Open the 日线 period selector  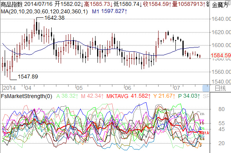(x=220, y=88)
